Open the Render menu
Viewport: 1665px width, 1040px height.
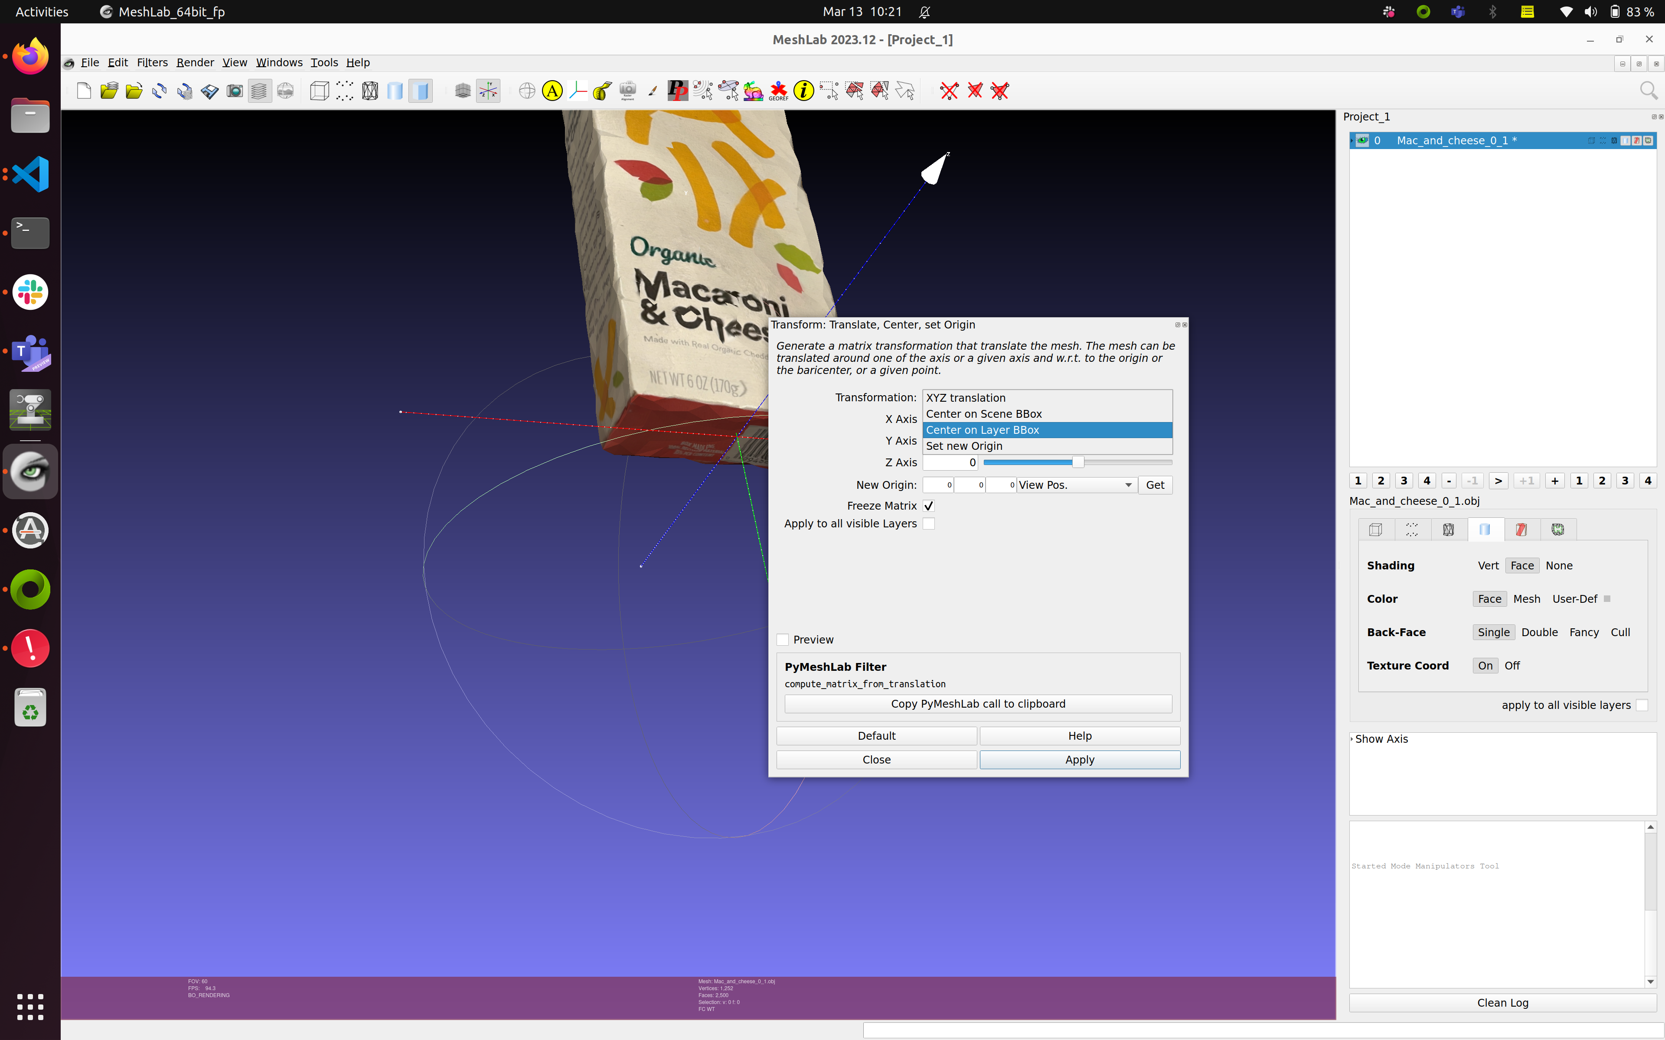[195, 62]
